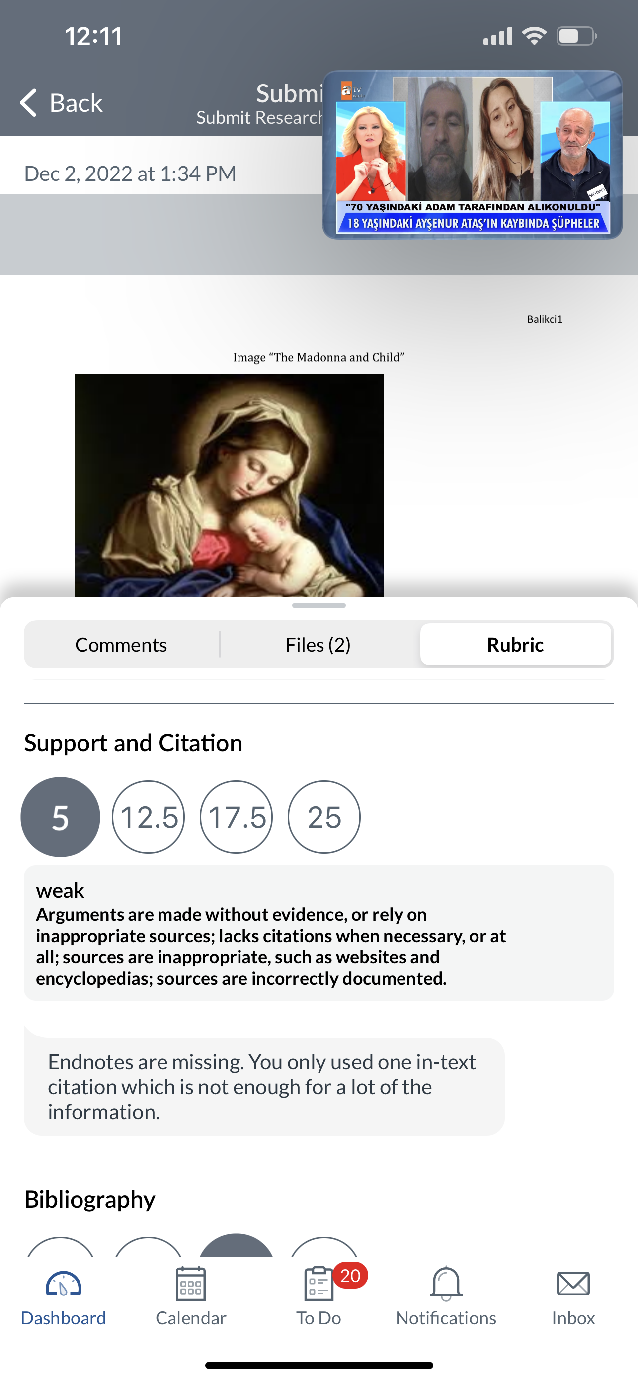Switch to the Files (2) tab

(318, 644)
